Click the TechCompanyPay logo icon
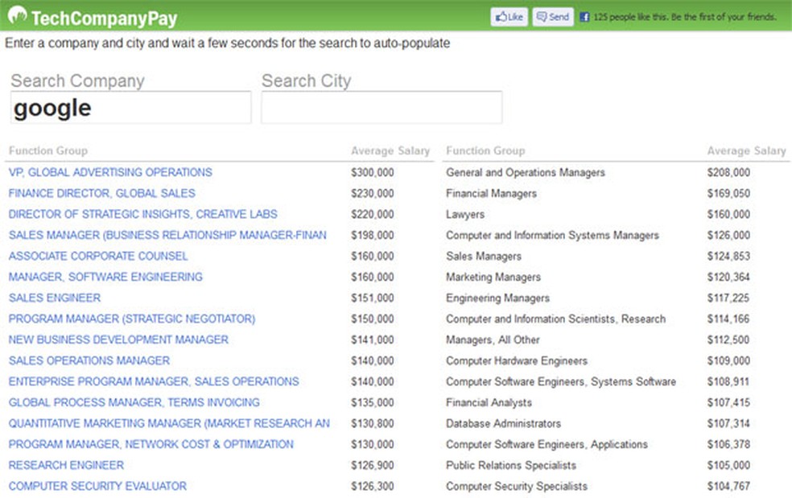The width and height of the screenshot is (792, 498). [x=16, y=16]
